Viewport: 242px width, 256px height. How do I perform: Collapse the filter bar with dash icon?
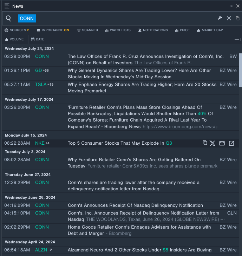pyautogui.click(x=237, y=39)
